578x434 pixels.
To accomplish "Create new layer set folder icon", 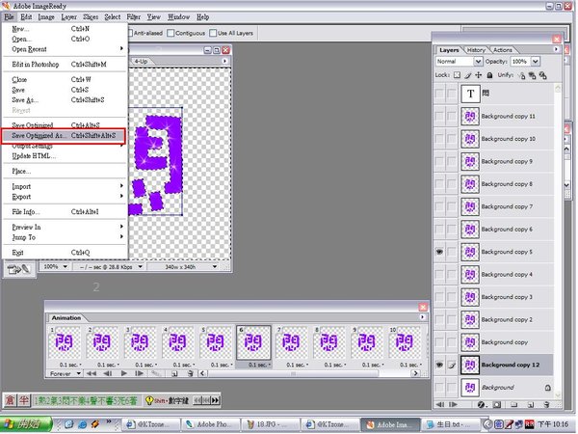I will point(513,405).
